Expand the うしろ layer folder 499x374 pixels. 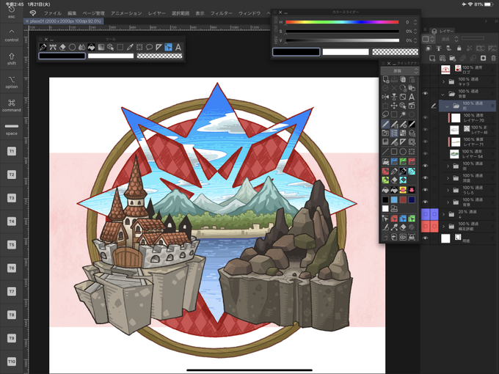coord(448,190)
